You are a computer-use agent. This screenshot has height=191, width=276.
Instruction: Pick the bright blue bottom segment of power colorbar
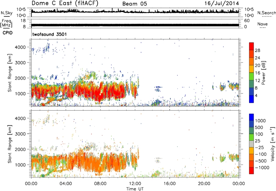click(252, 99)
